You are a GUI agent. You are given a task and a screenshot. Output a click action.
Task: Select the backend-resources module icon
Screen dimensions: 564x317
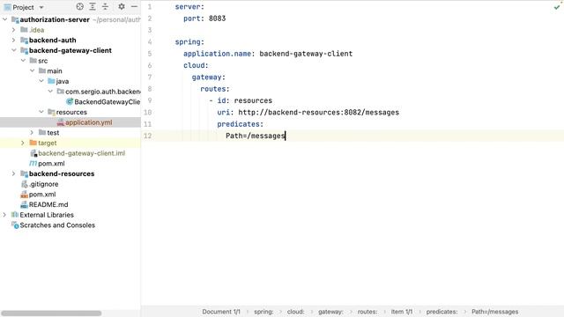pyautogui.click(x=24, y=173)
